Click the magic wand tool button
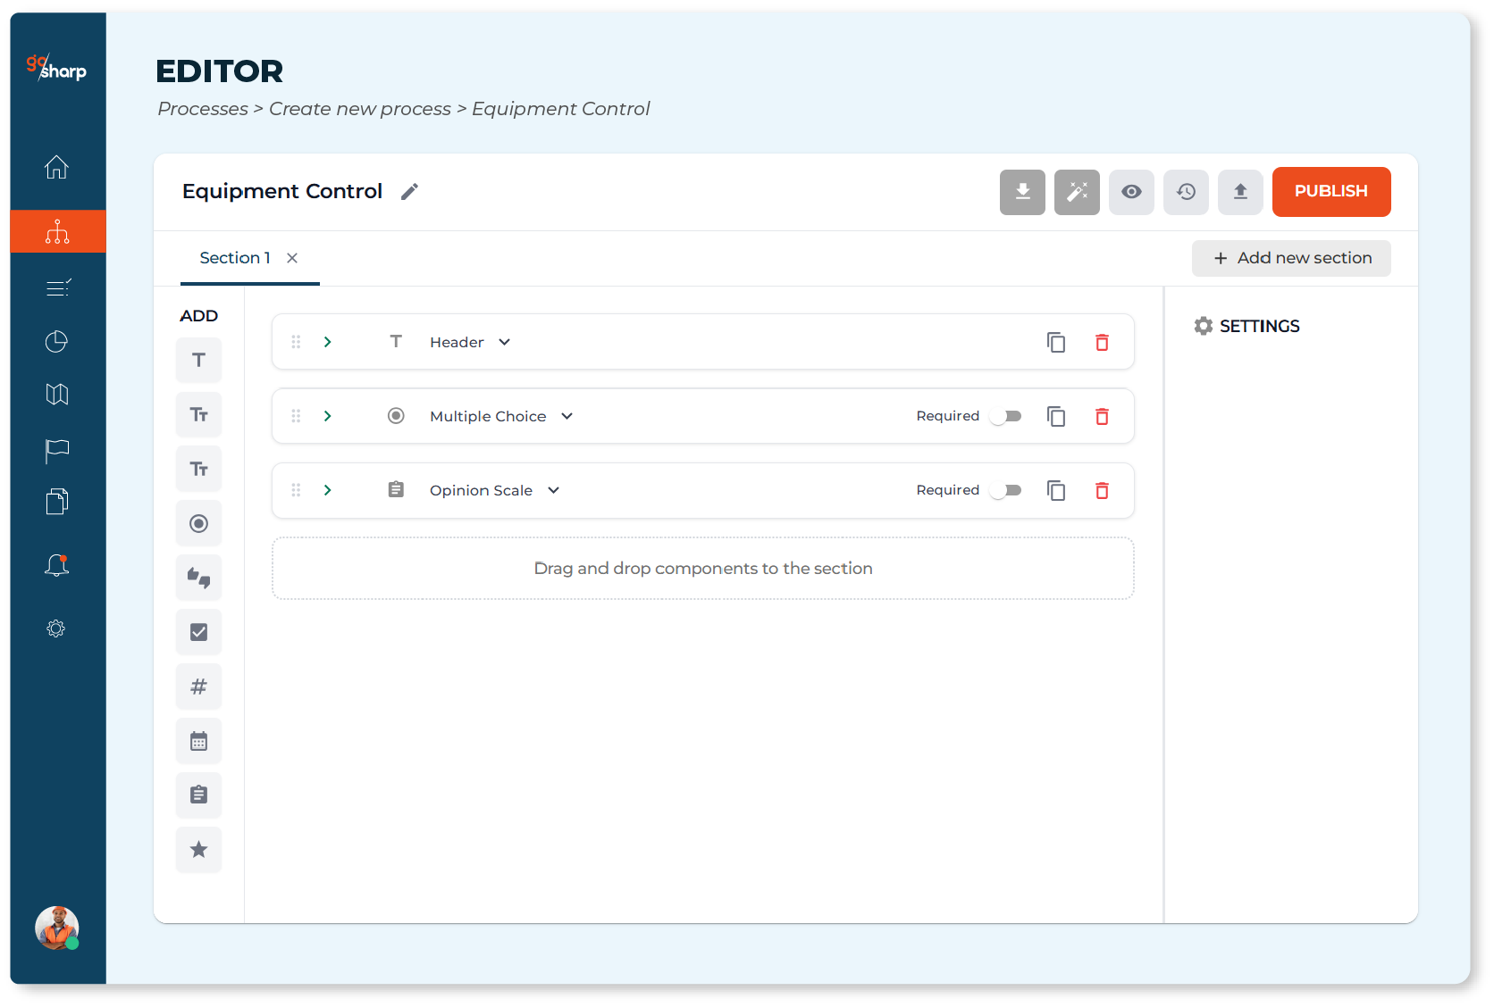This screenshot has height=1007, width=1494. pyautogui.click(x=1077, y=192)
